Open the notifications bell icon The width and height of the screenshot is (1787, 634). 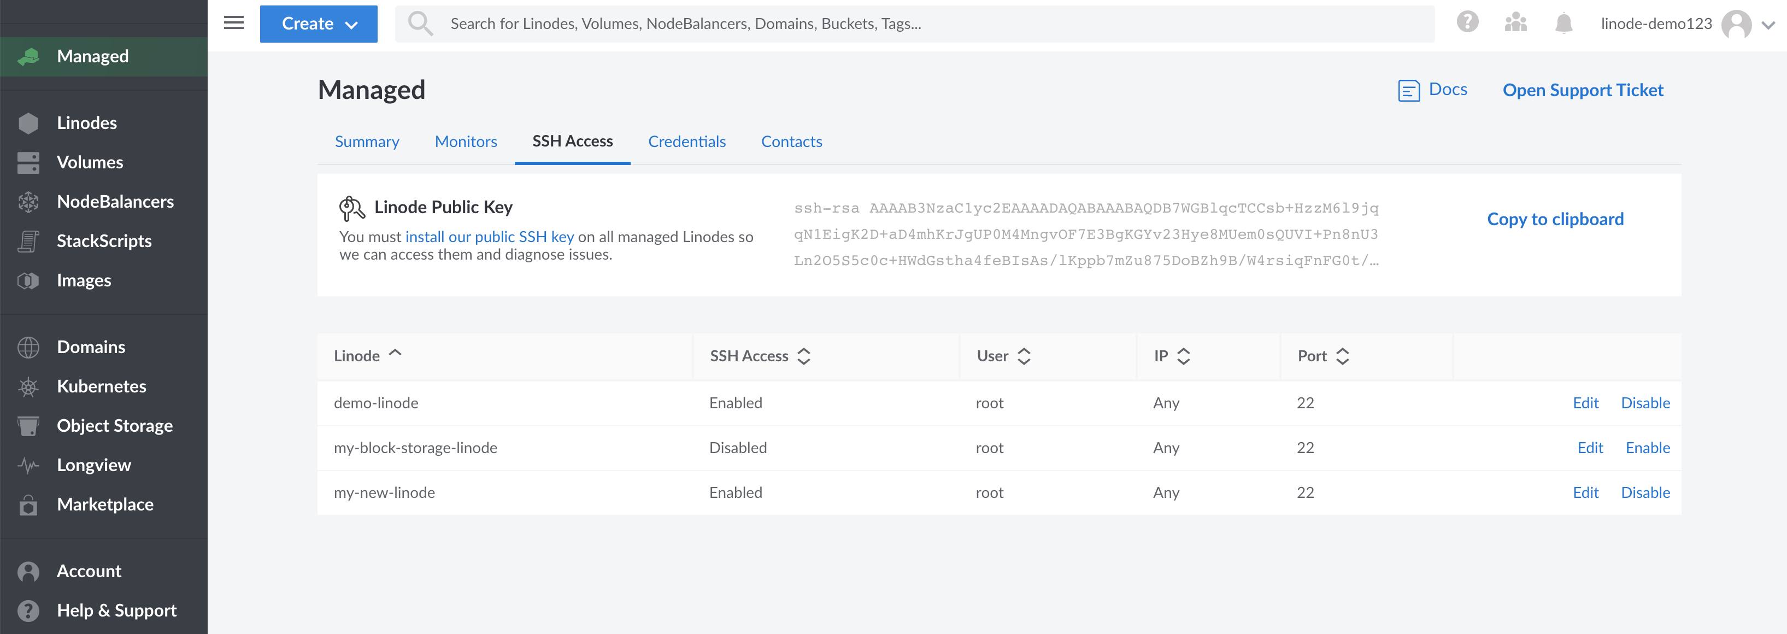(1563, 24)
